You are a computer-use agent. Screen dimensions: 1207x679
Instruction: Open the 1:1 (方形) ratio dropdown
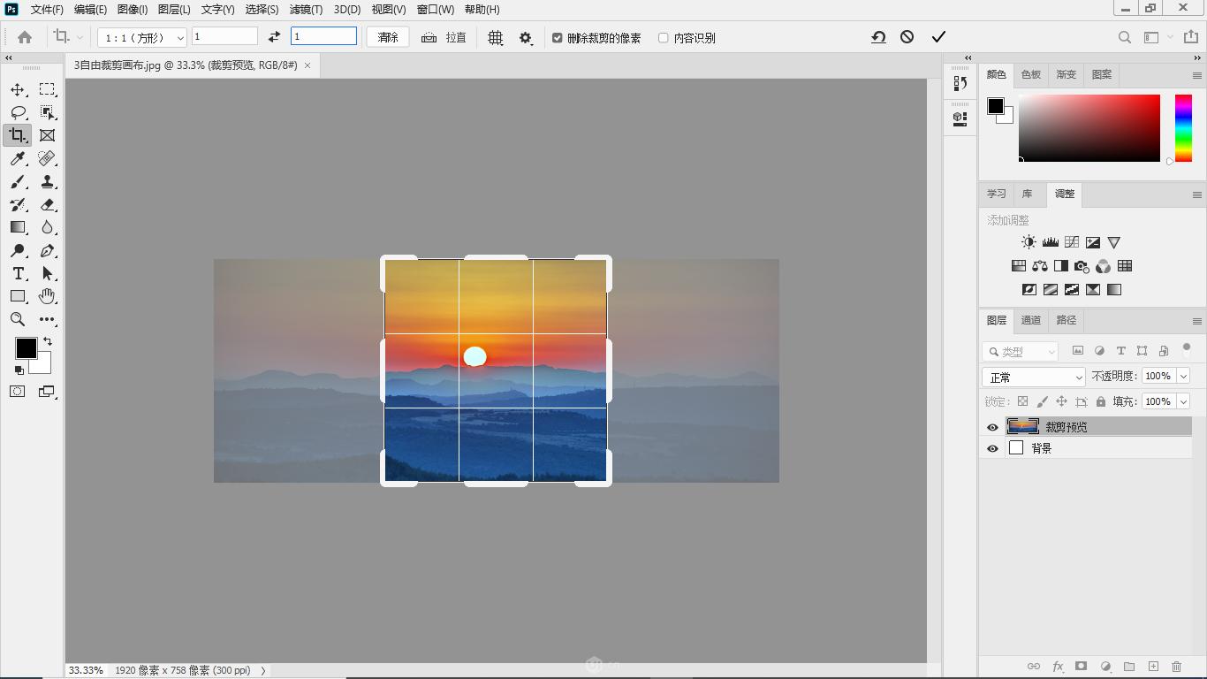coord(142,37)
